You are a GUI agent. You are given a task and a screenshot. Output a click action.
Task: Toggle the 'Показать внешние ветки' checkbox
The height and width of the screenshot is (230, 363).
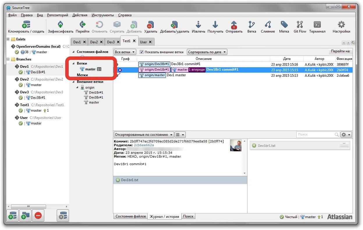pos(141,52)
